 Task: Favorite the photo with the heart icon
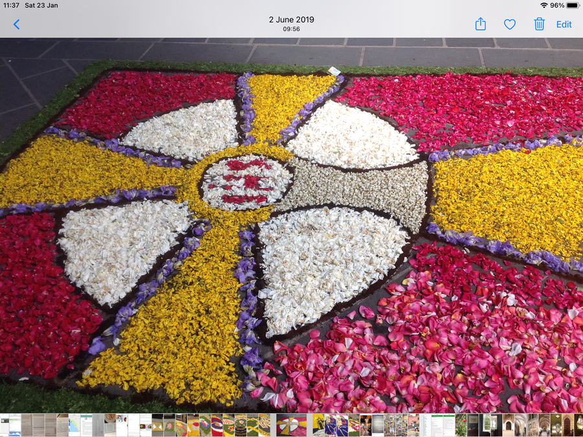coord(509,25)
